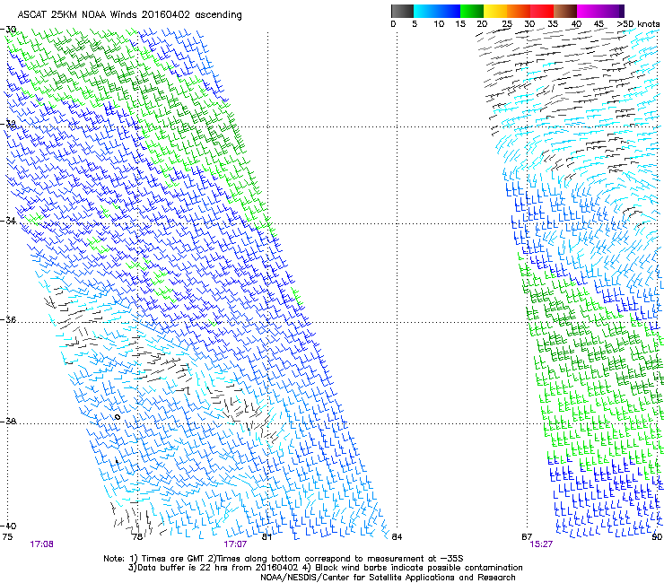The height and width of the screenshot is (583, 664).
Task: Select the '-38' latitude axis label
Action: 8,422
